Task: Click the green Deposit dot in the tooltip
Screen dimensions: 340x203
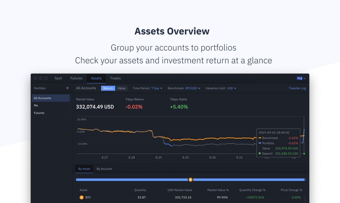Action: (259, 154)
